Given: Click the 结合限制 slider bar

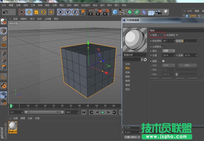Looking at the screenshot, I should (186, 41).
